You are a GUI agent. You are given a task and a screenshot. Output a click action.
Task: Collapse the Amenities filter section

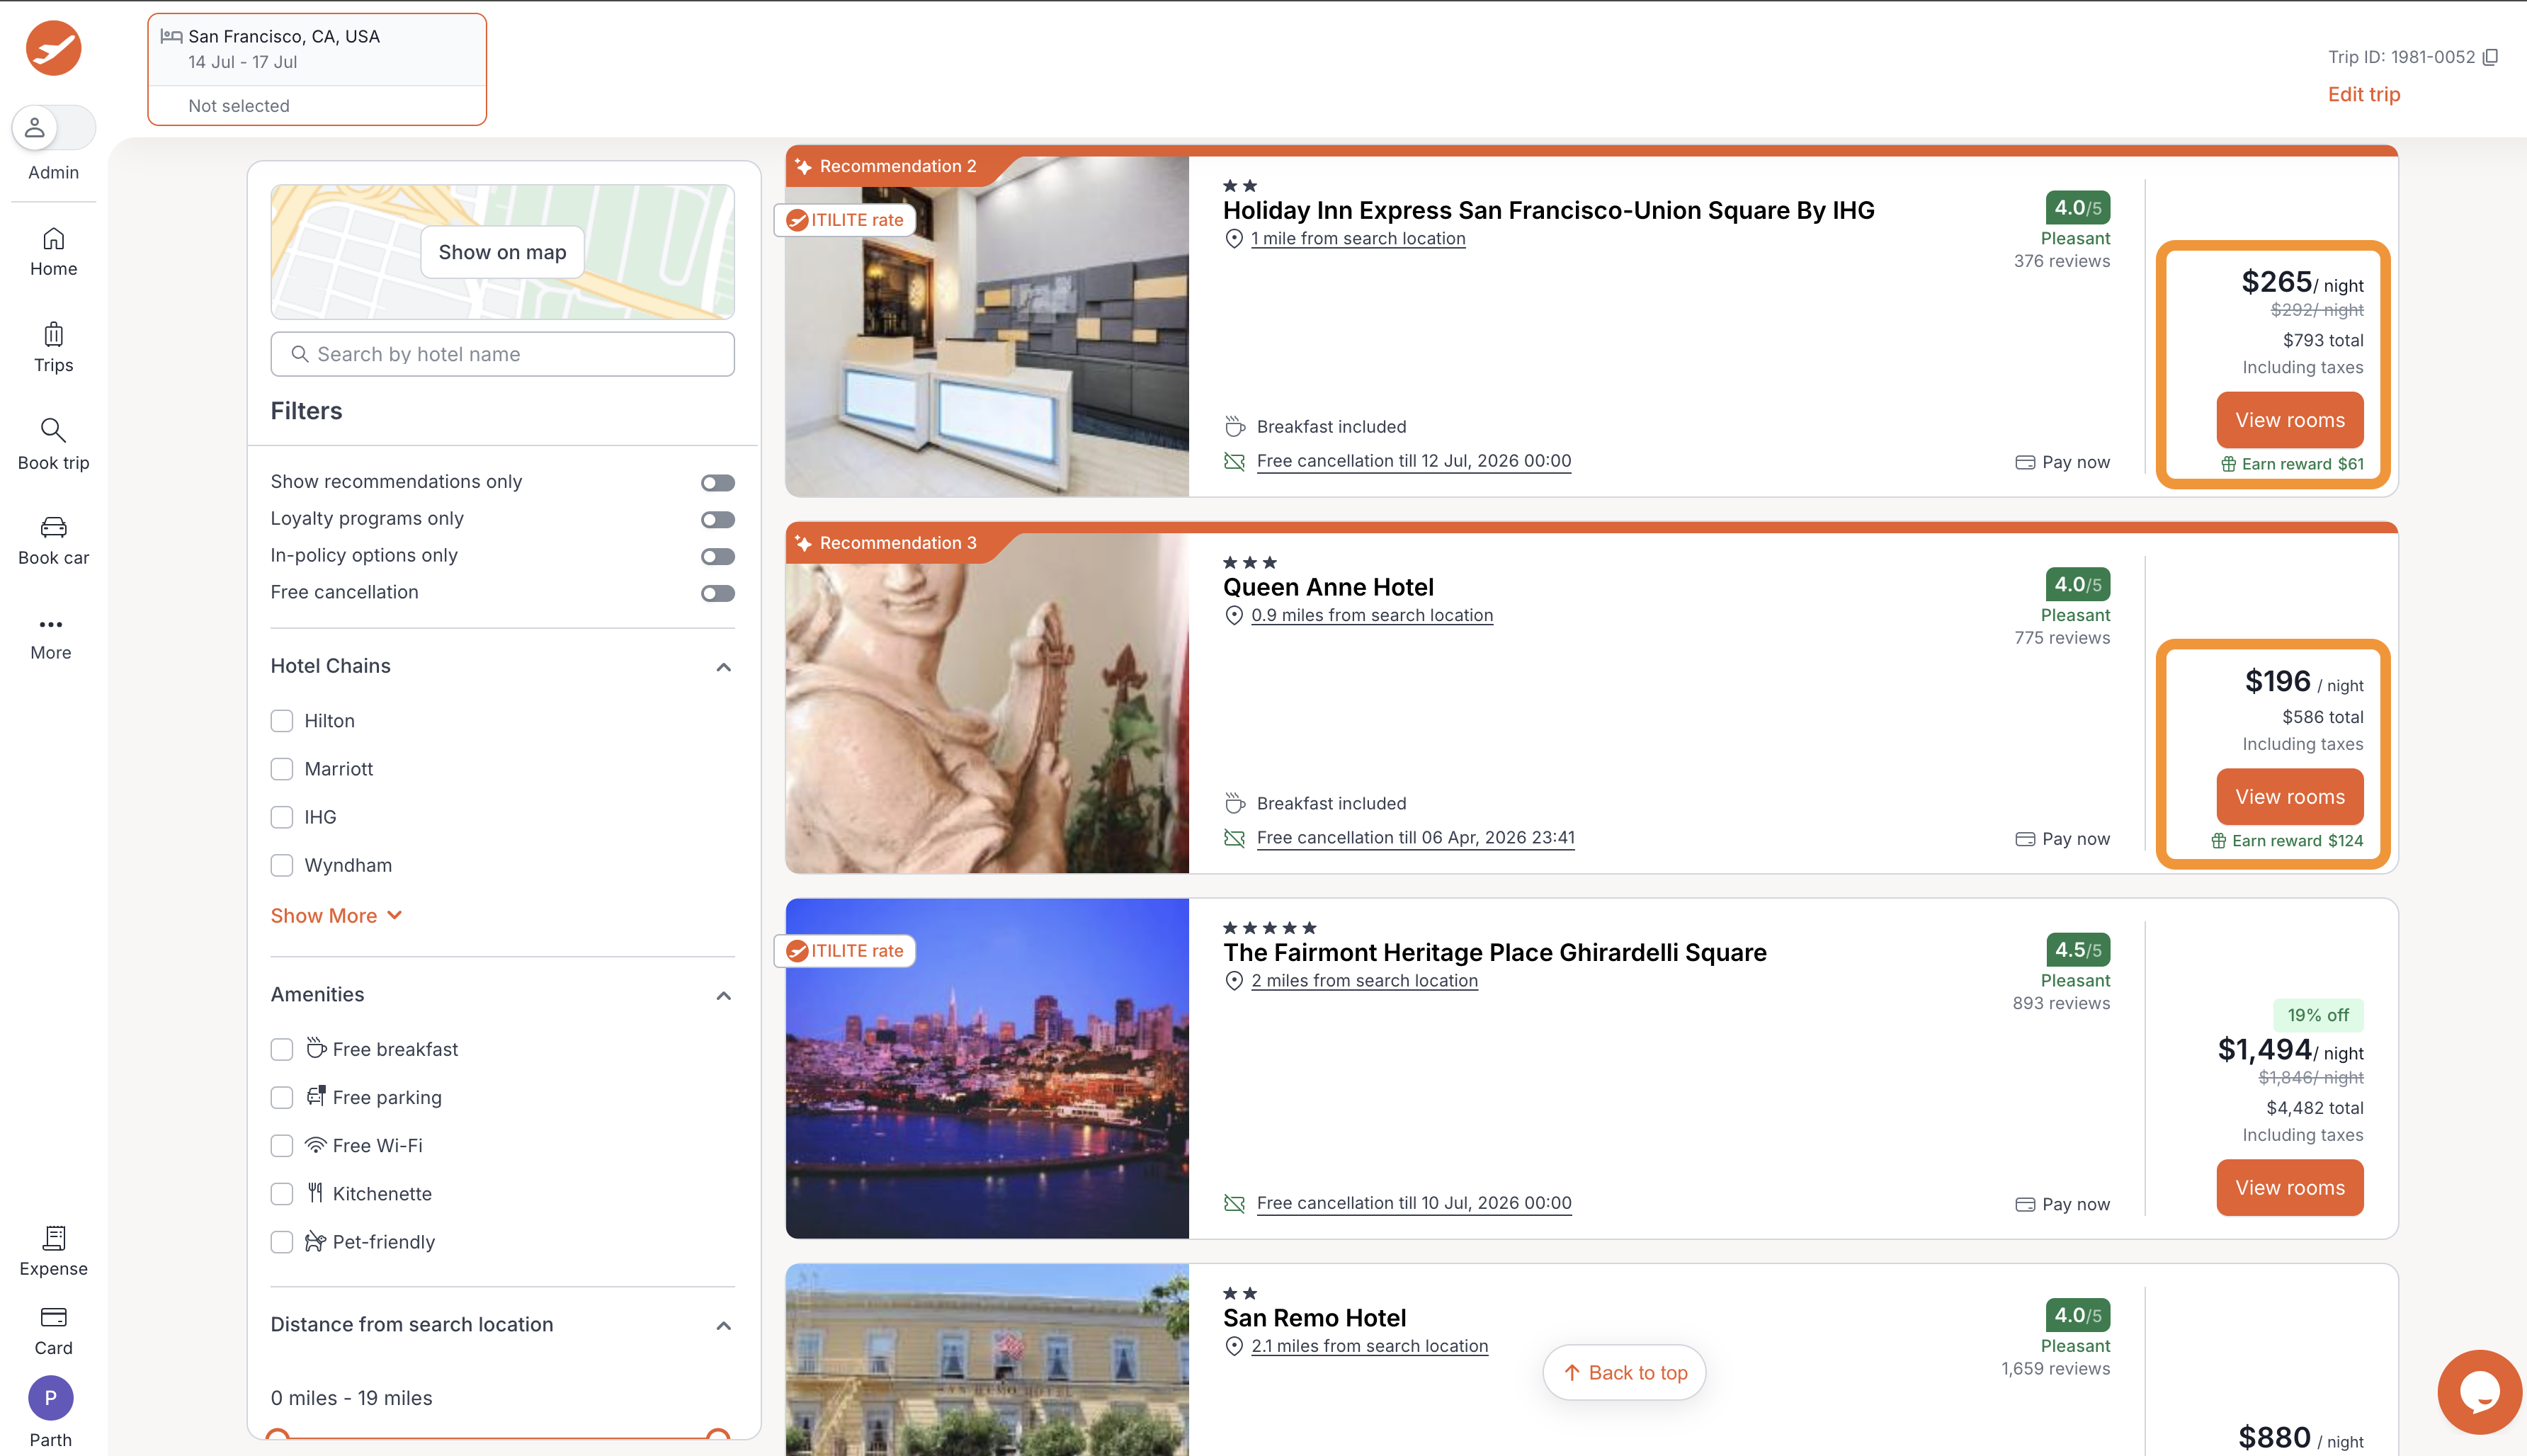tap(723, 995)
